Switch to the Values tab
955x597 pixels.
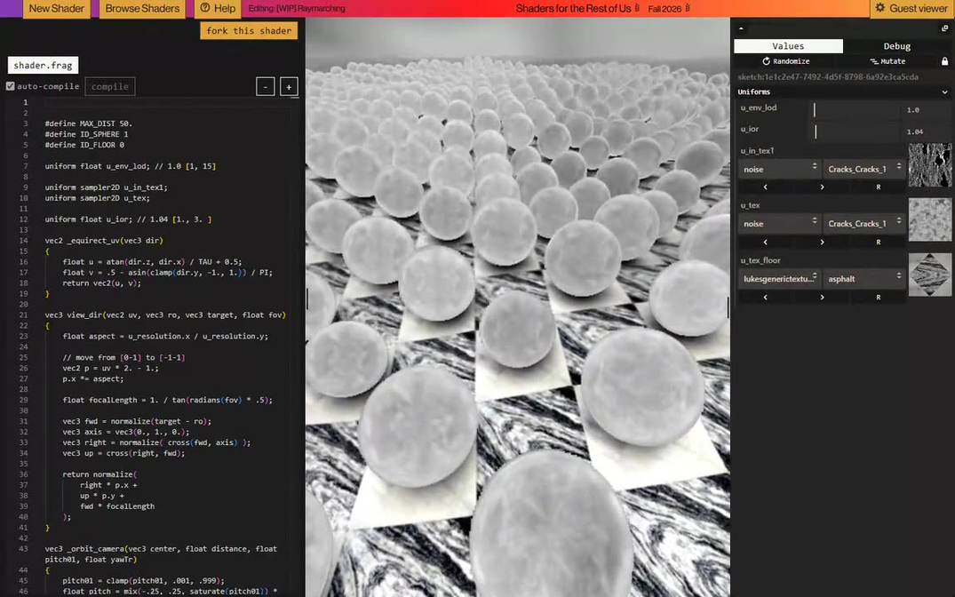pos(788,45)
